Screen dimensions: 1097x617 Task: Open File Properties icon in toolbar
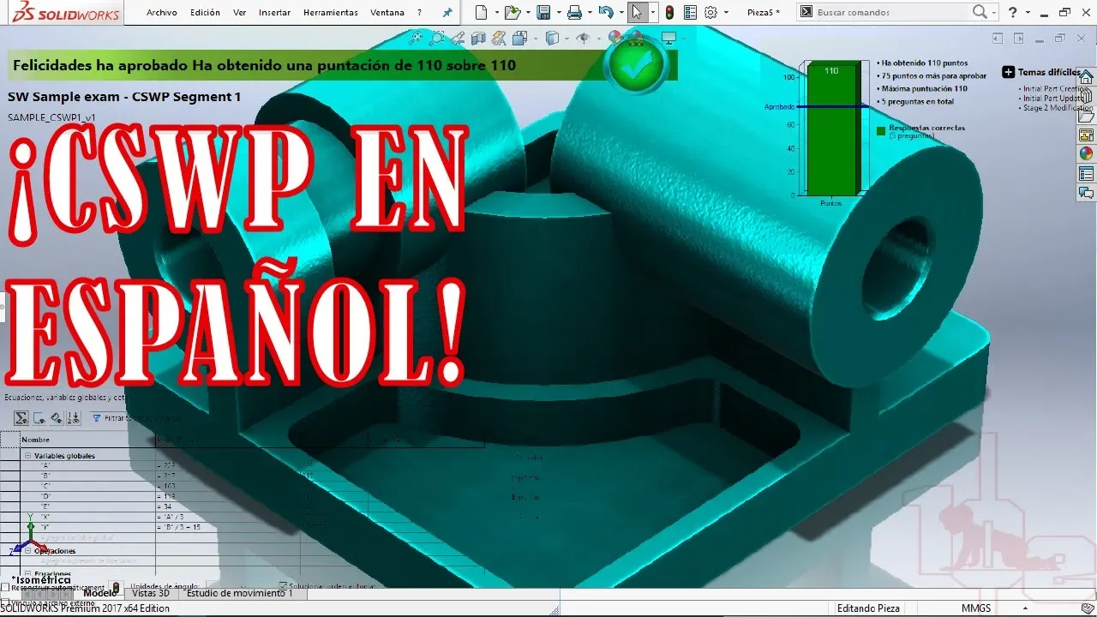[691, 12]
